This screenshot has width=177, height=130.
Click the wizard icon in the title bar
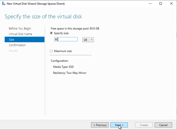click(3, 4)
